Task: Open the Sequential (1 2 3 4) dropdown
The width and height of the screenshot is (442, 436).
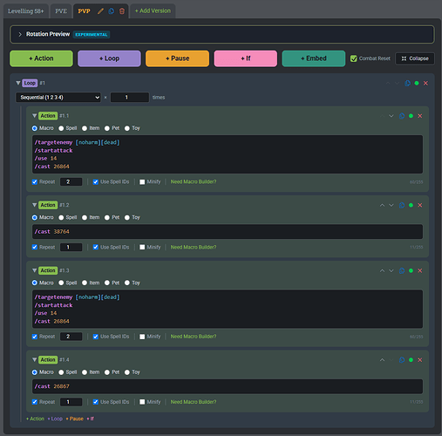Action: (58, 98)
